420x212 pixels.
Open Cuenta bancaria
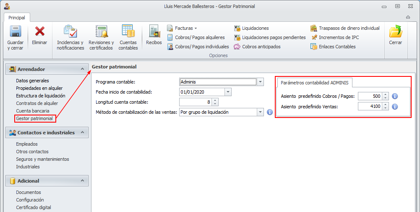pyautogui.click(x=33, y=111)
